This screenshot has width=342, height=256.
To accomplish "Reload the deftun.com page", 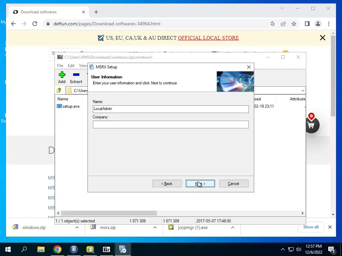I will (x=35, y=24).
